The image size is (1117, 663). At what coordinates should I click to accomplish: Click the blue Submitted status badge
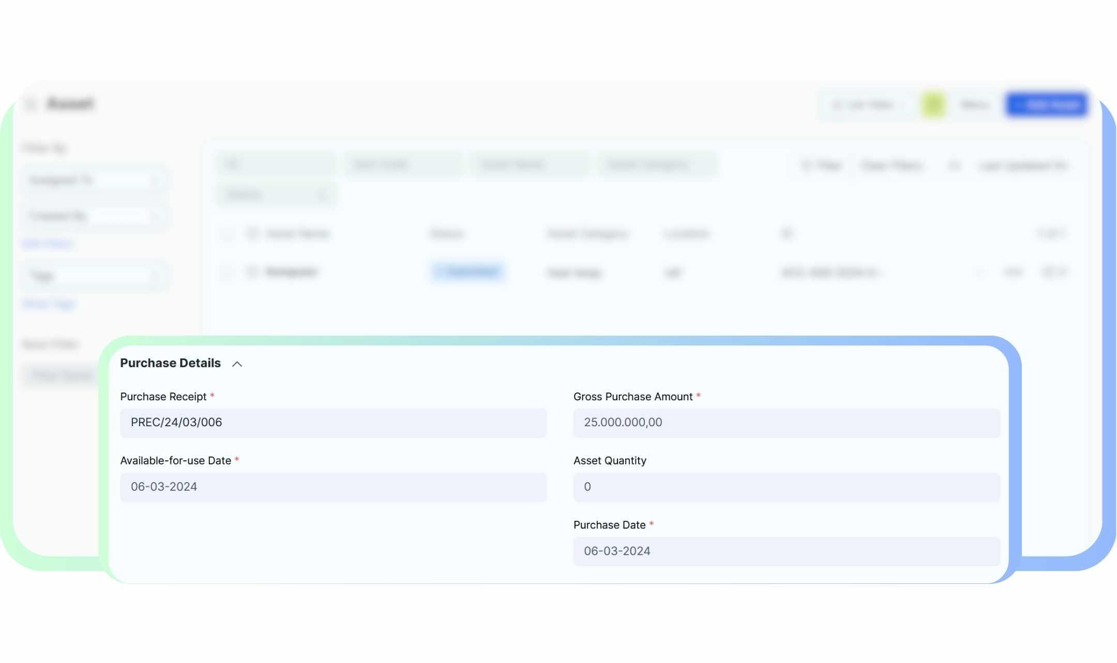tap(468, 272)
